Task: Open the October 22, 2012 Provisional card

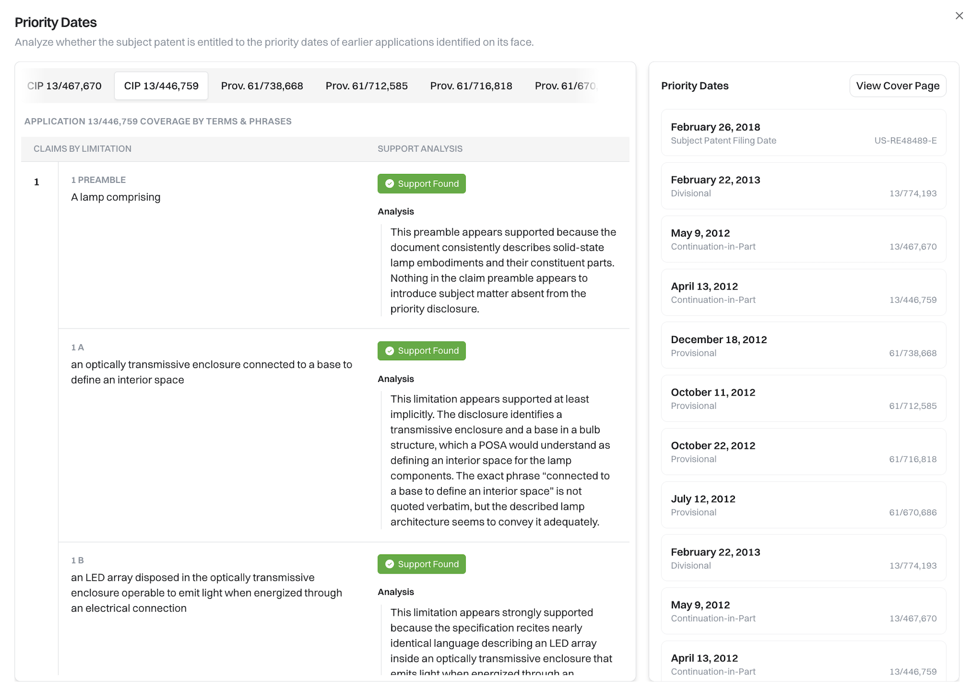Action: [x=803, y=452]
